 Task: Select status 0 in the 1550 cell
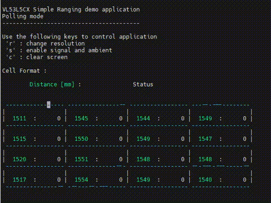coord(121,139)
